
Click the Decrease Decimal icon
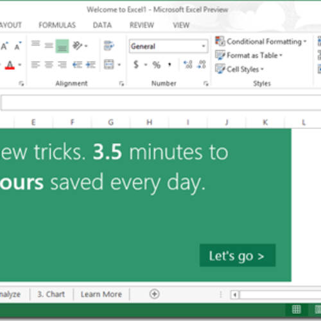(202, 64)
